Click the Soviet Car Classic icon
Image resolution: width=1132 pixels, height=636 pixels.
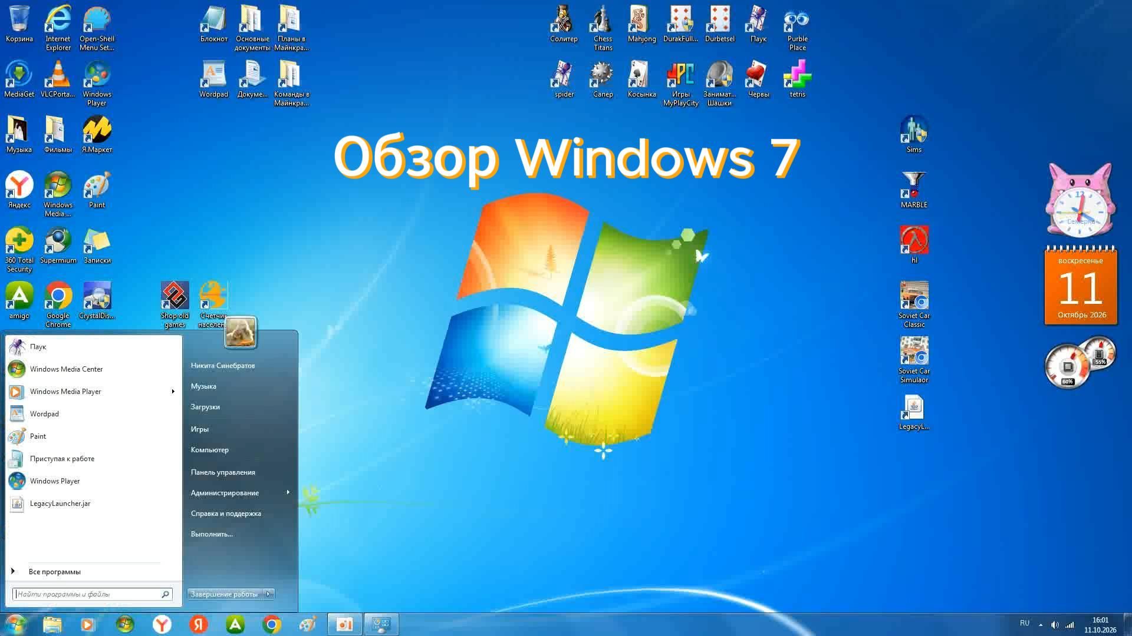(x=914, y=304)
